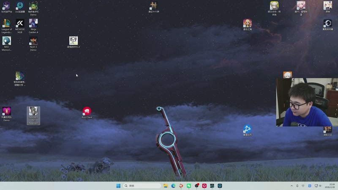Click the webcam overlay feed
The width and height of the screenshot is (338, 190).
point(307,102)
